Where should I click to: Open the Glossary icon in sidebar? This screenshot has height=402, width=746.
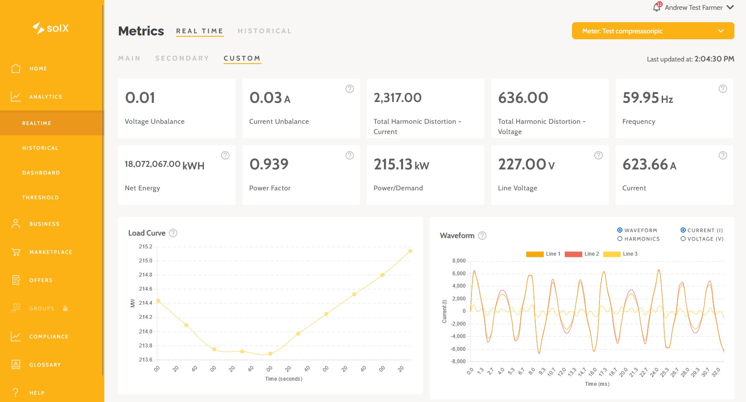tap(16, 364)
